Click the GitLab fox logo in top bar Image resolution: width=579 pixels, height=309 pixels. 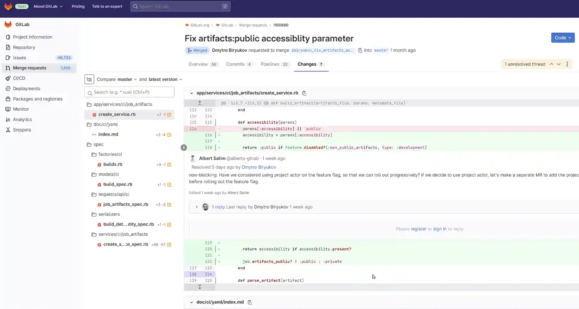pyautogui.click(x=8, y=7)
